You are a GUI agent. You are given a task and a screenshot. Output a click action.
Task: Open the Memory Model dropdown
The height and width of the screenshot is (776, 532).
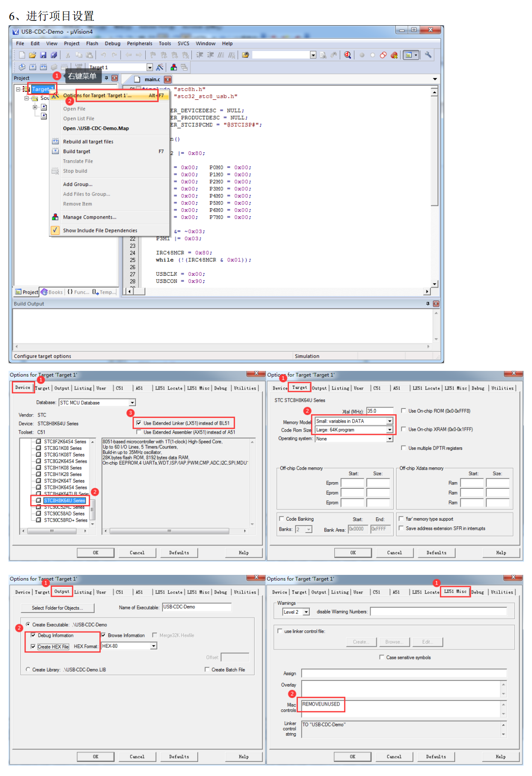[389, 421]
